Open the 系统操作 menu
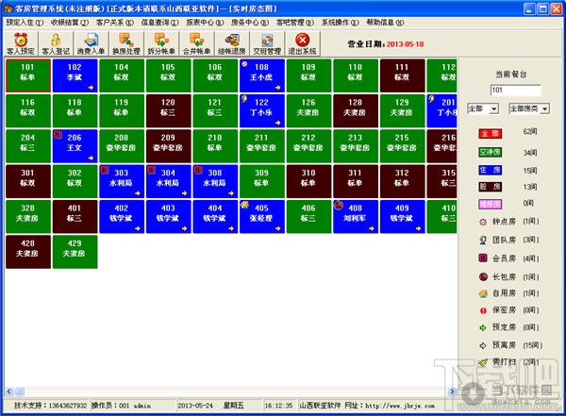Screen dimensions: 566x416 click(340, 23)
